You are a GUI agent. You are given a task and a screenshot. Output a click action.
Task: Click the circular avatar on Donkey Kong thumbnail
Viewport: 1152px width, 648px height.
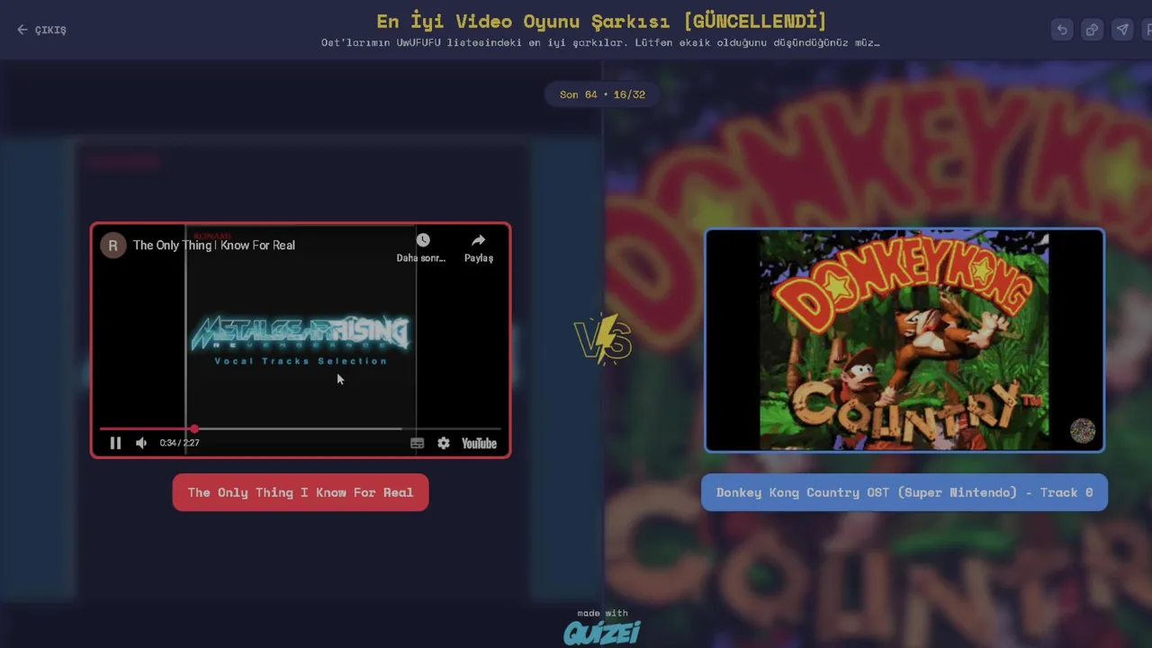[x=1083, y=430]
